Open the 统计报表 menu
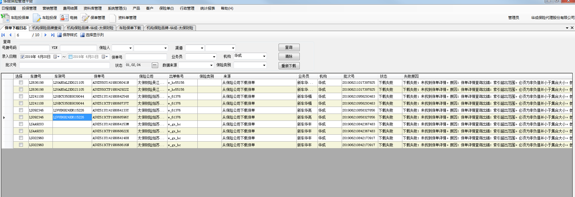Viewport: 575px width, 197px height. [207, 8]
